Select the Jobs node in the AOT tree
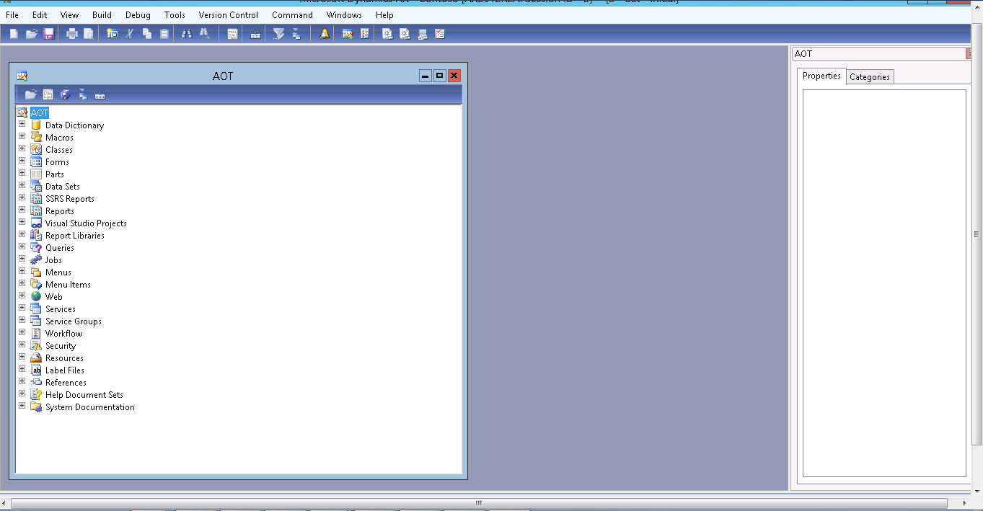Viewport: 983px width, 511px height. 53,259
